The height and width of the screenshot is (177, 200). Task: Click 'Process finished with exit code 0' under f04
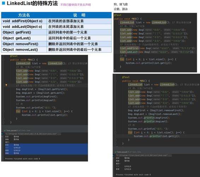(x=23, y=159)
